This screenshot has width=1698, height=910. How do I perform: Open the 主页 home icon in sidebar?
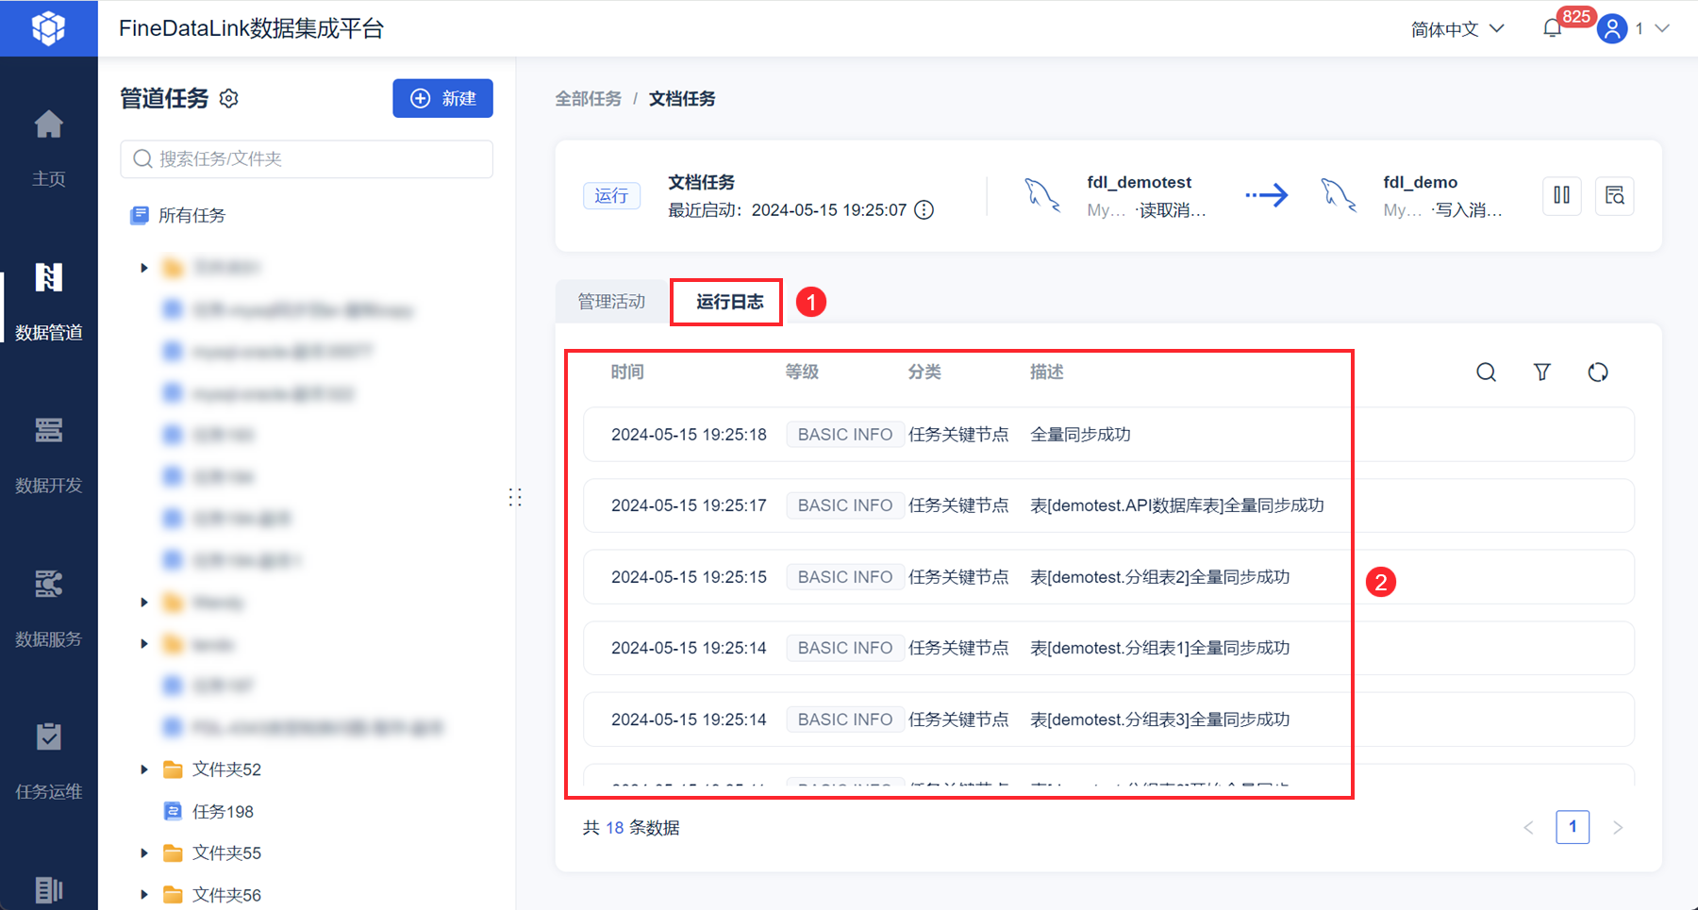(48, 125)
